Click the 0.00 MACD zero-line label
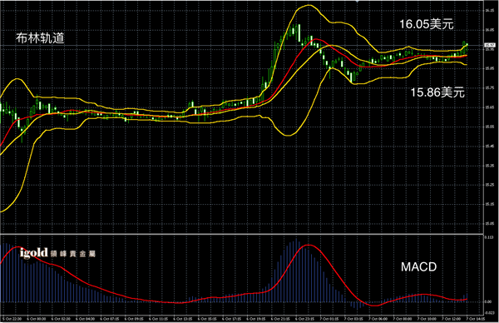 pyautogui.click(x=488, y=301)
